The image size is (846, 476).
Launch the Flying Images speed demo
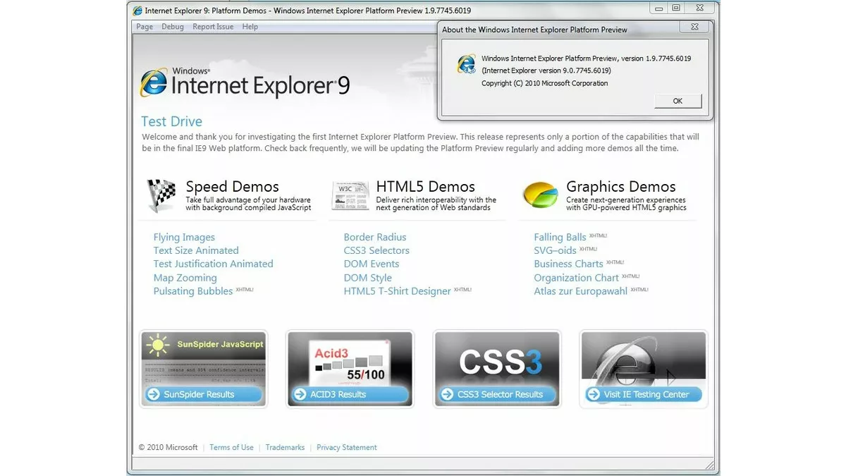pos(184,237)
